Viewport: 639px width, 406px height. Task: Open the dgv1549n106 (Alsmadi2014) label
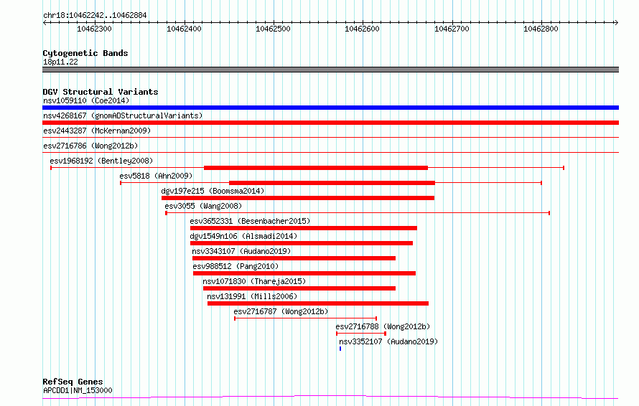click(243, 236)
